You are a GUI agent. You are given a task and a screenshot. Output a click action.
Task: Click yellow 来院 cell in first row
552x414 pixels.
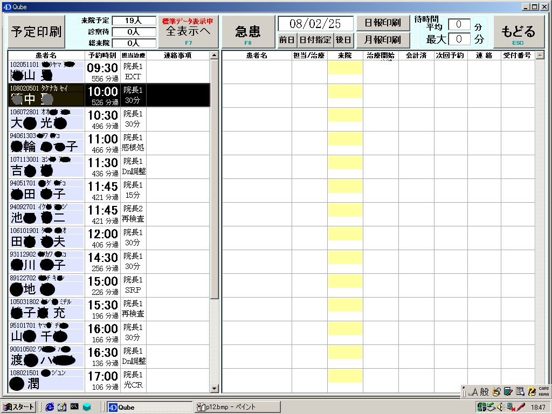click(x=345, y=67)
